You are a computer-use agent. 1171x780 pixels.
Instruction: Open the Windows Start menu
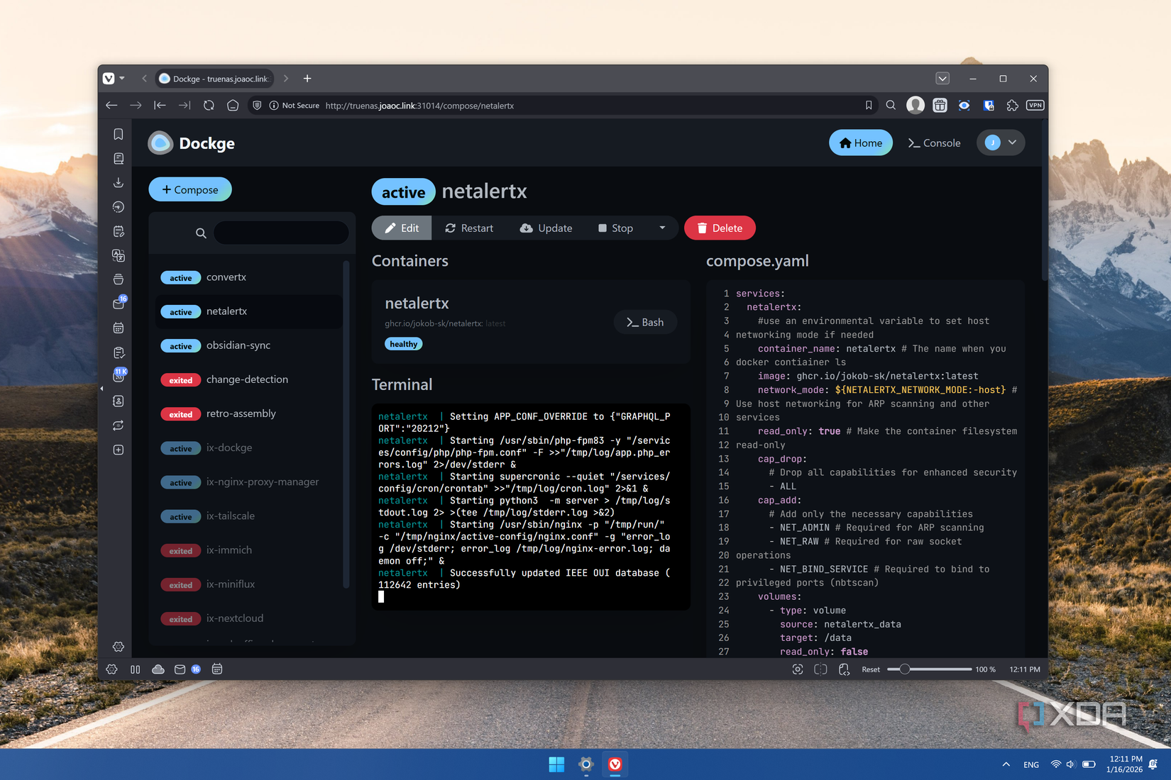pos(556,764)
